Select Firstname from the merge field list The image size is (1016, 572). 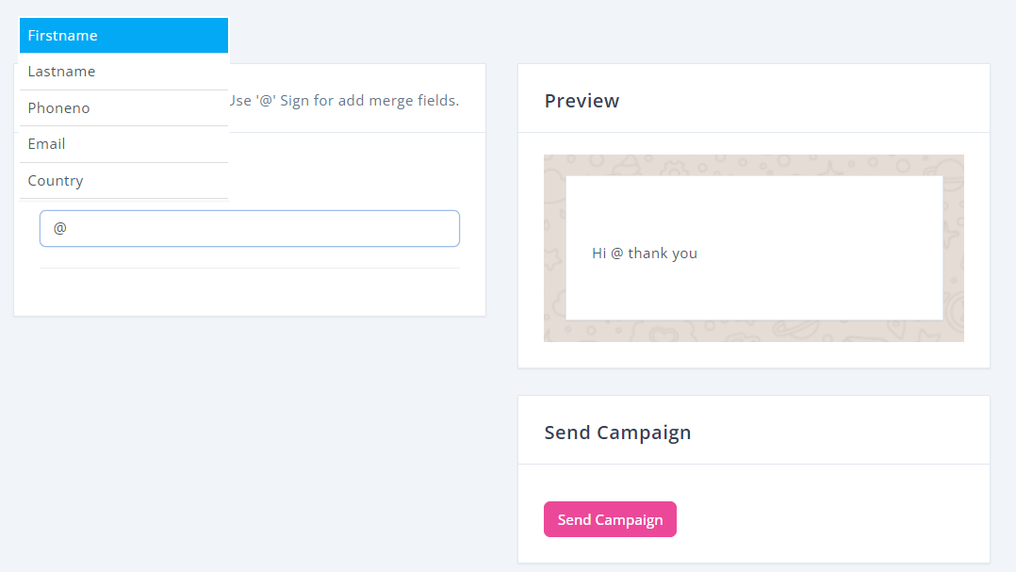click(123, 36)
